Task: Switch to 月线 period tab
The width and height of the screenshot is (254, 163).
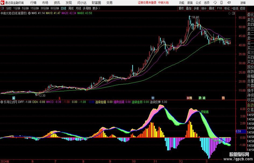Action: coord(78,8)
